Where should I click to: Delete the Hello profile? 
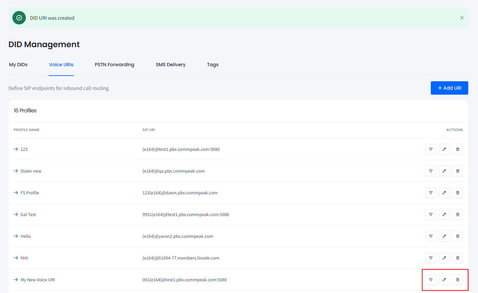pos(458,236)
